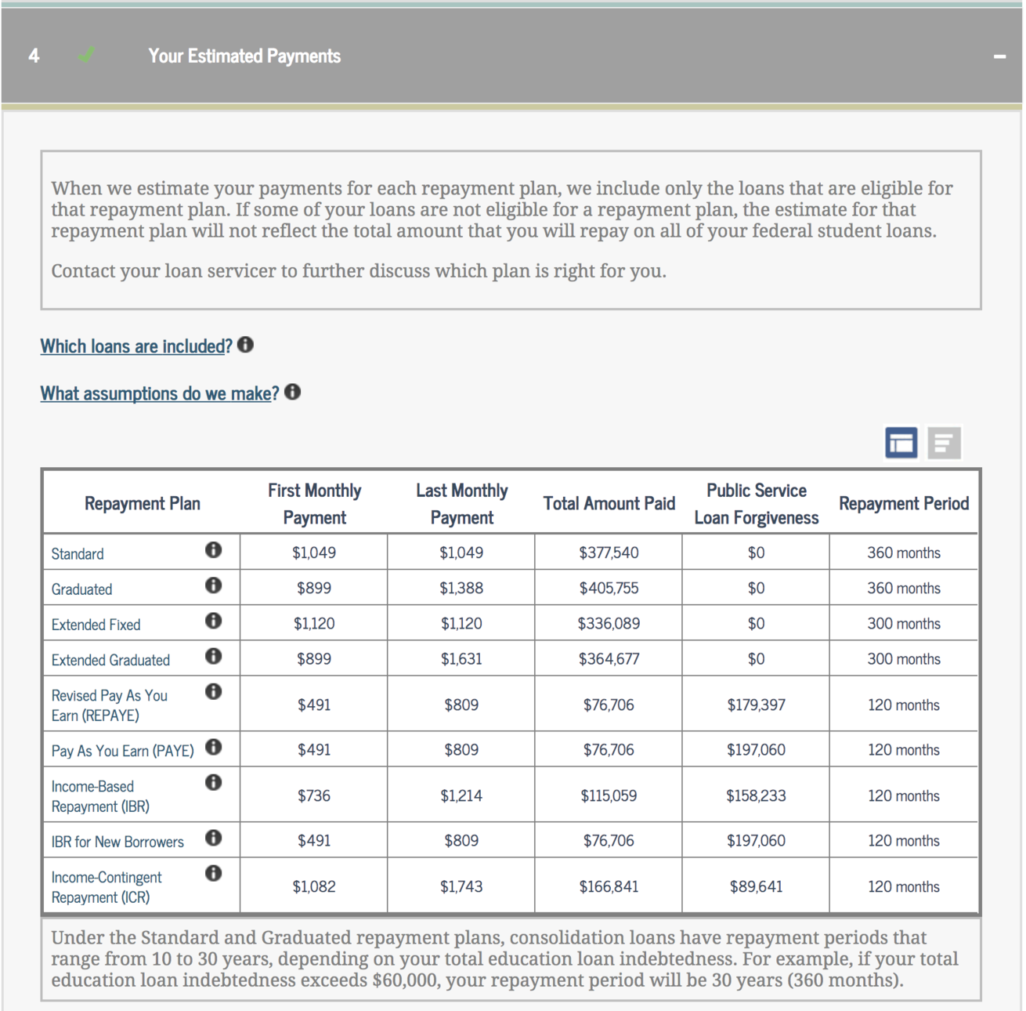Click the Your Estimated Payments header title
Viewport: 1026px width, 1011px height.
tap(244, 56)
